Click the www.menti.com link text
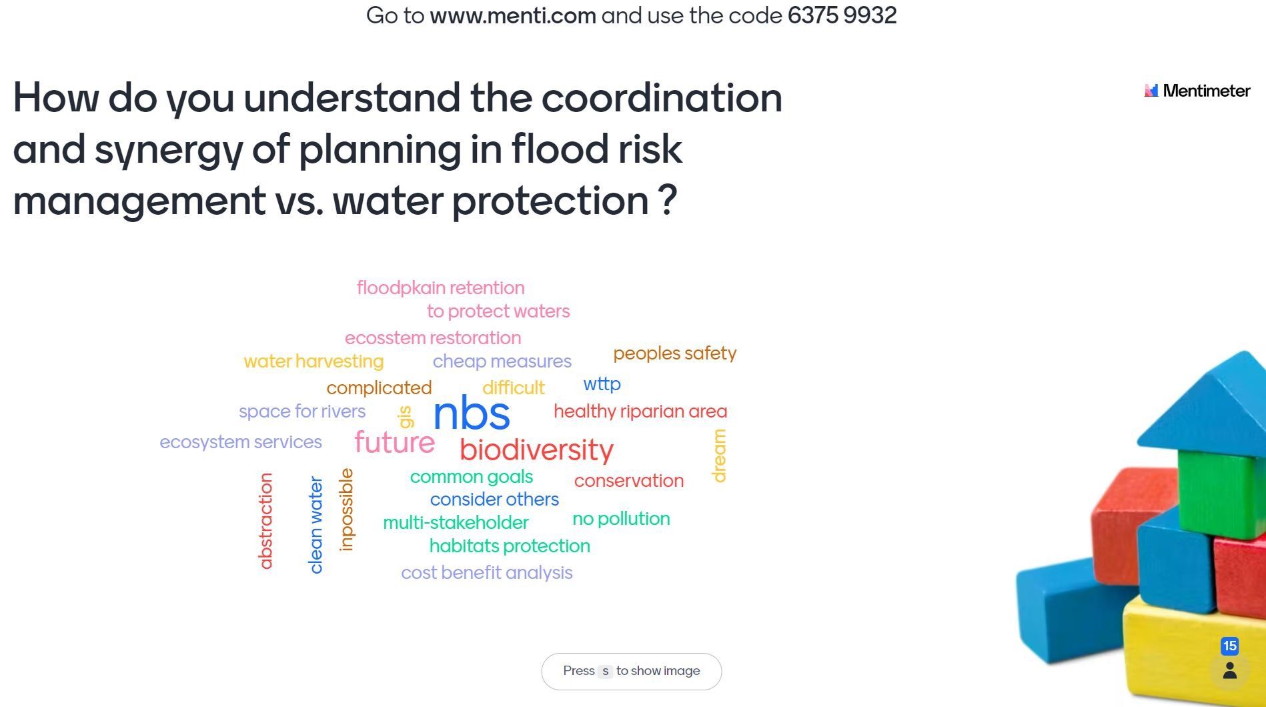Viewport: 1266px width, 707px height. (x=512, y=15)
